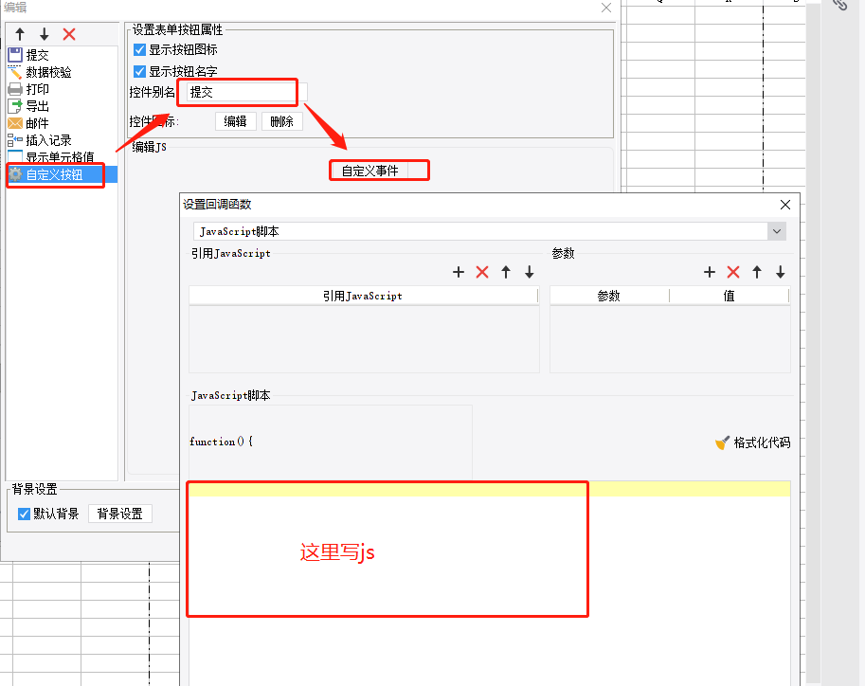
Task: Toggle 显示按钮名字 checkbox
Action: tap(139, 72)
